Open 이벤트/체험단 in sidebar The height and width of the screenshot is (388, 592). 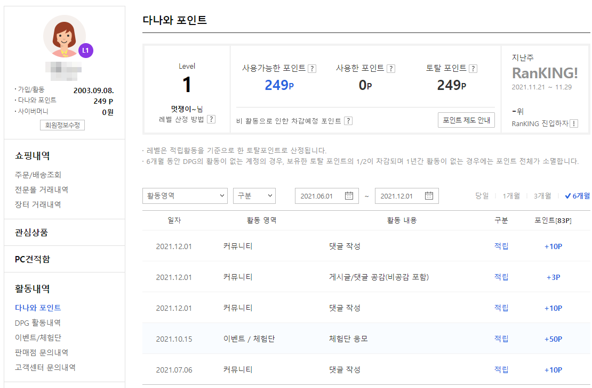click(38, 337)
